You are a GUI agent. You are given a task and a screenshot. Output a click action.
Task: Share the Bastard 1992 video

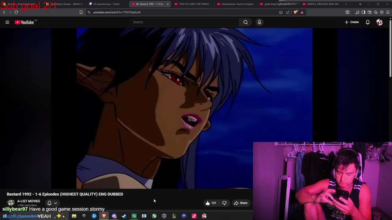point(241,203)
